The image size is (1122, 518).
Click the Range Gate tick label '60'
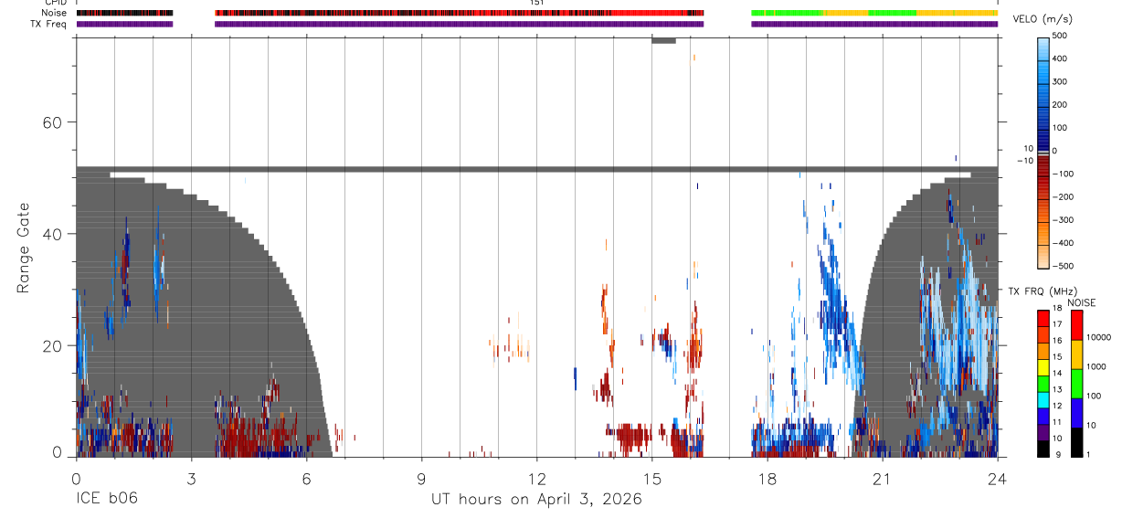52,122
